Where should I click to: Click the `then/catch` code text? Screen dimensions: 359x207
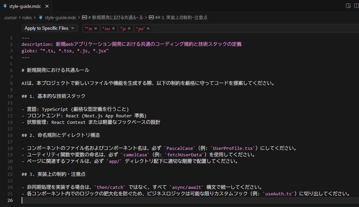click(x=110, y=187)
